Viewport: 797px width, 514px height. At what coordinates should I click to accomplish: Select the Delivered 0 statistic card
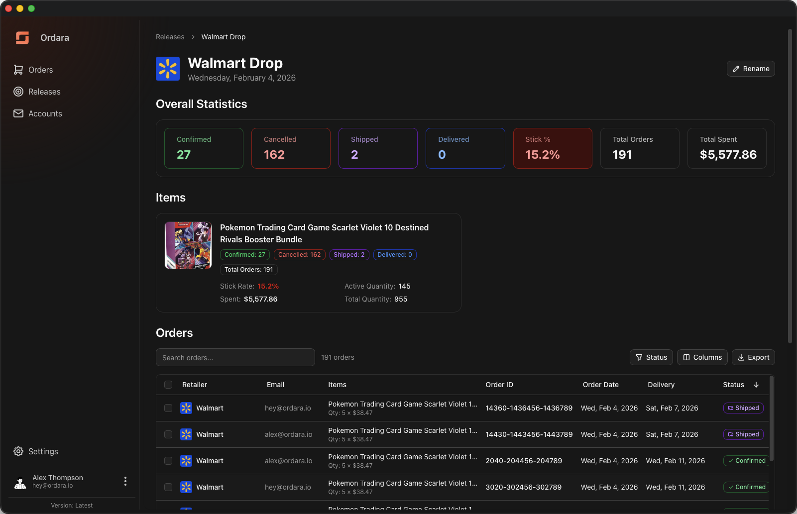click(465, 148)
